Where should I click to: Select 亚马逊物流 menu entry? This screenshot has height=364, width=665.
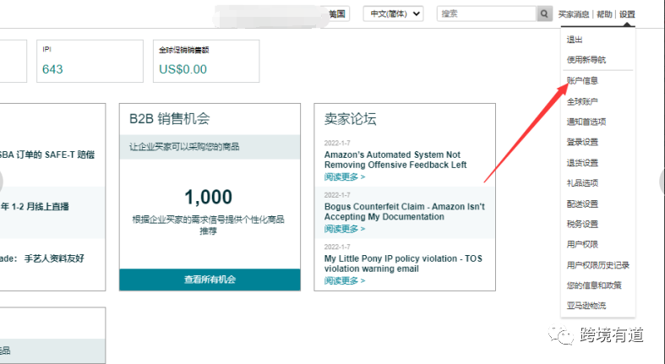point(586,306)
